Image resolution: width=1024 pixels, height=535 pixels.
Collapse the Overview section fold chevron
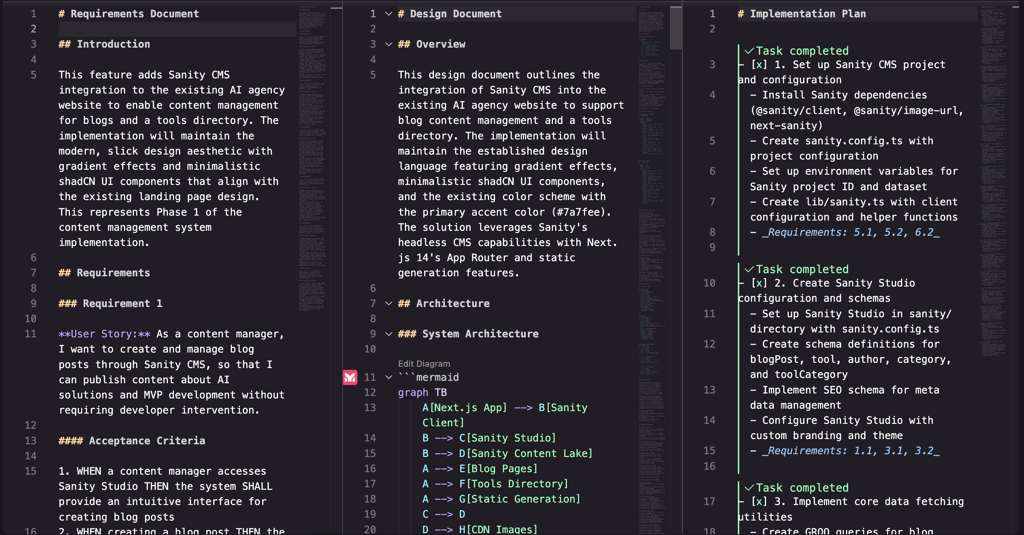(389, 44)
